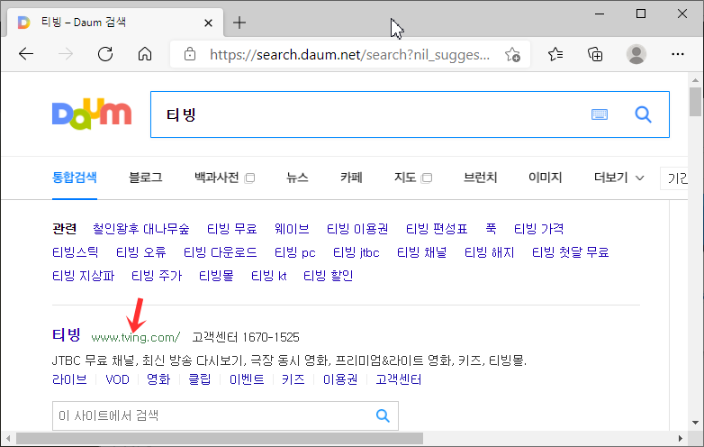Open the Collections icon in toolbar
The image size is (704, 447).
(595, 54)
